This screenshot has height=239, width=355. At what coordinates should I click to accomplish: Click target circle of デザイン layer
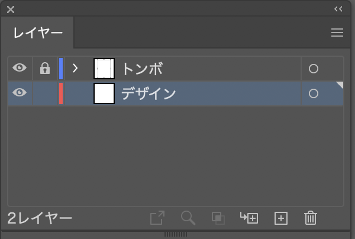(x=314, y=93)
